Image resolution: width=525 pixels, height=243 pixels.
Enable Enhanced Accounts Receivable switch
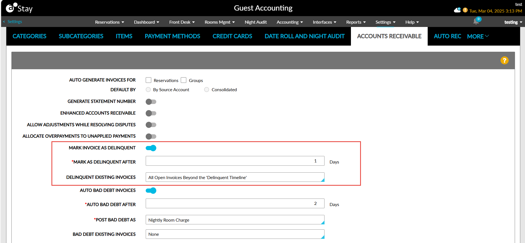151,113
